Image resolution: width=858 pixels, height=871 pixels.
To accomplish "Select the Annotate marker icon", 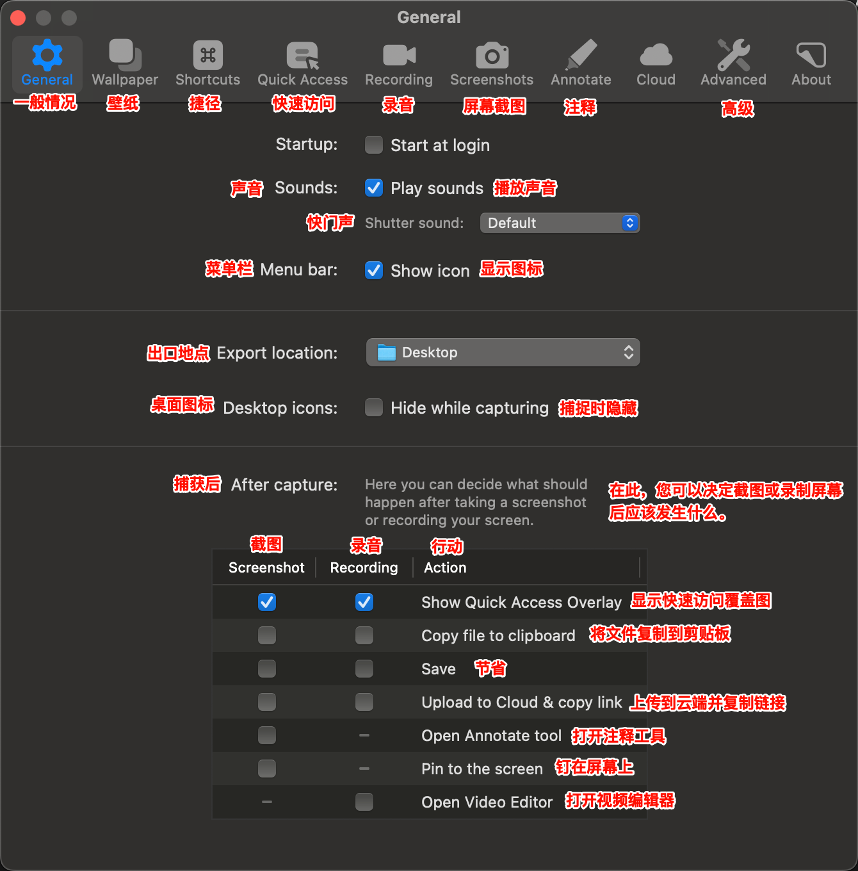I will tap(581, 55).
